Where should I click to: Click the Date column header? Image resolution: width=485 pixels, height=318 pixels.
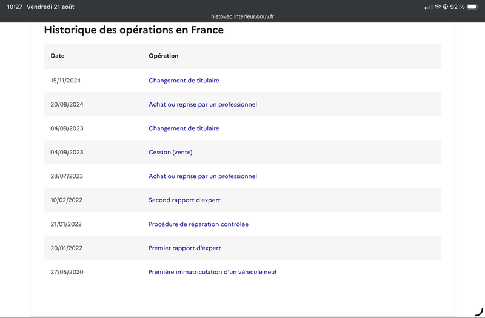pos(58,56)
